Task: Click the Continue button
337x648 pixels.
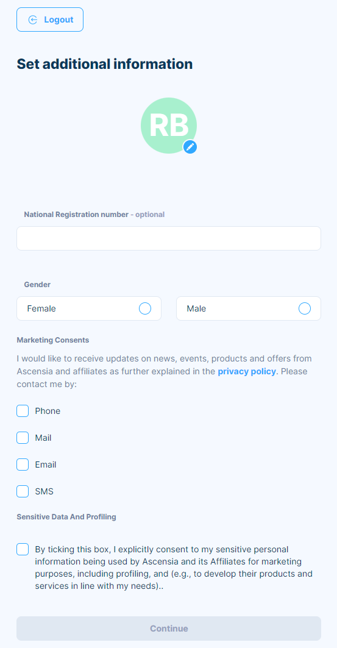Action: click(x=168, y=628)
